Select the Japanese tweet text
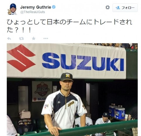Viewport: 141px width, 136px height. (x=69, y=26)
